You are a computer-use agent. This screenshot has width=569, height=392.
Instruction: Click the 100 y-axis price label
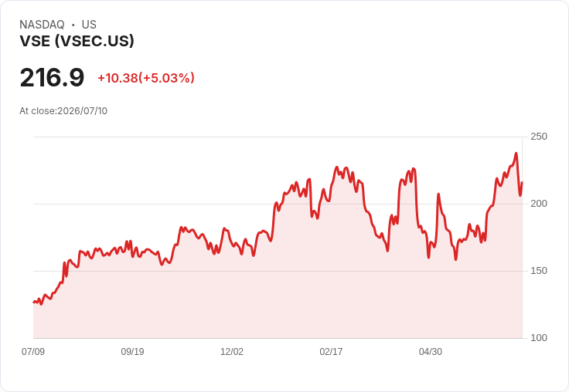pyautogui.click(x=539, y=338)
